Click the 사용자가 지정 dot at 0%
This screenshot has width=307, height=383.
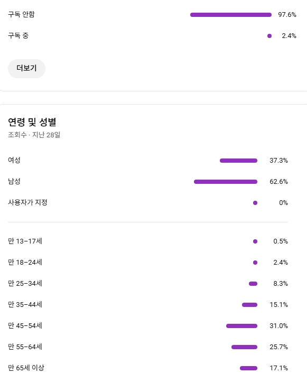(x=255, y=203)
